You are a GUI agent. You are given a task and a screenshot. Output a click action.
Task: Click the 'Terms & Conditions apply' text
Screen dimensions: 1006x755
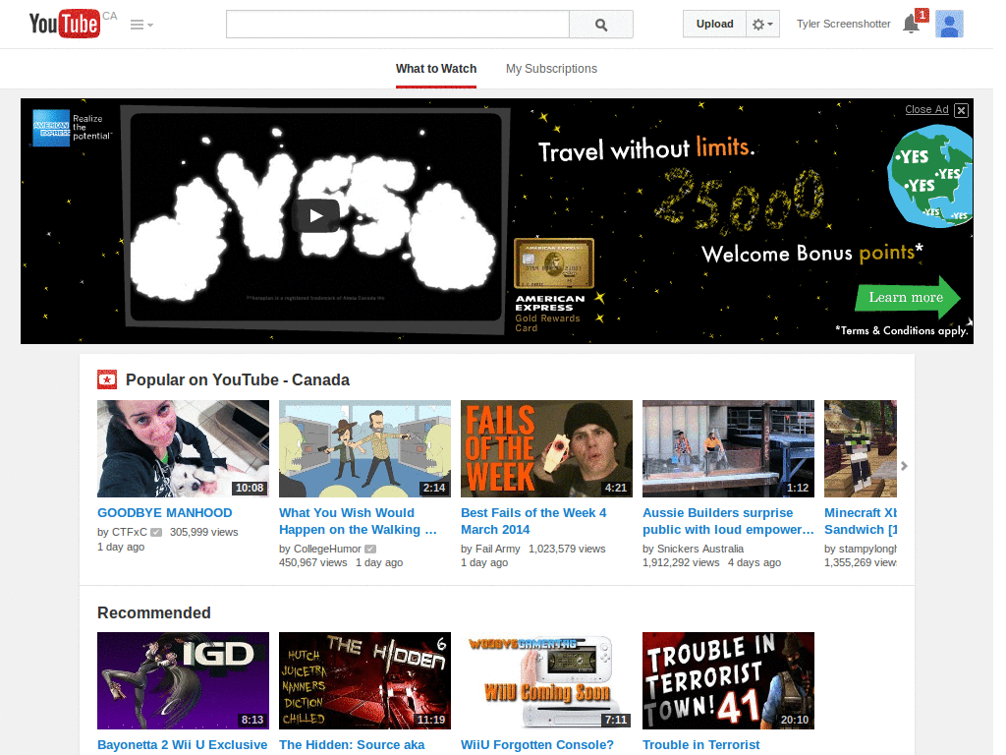902,330
